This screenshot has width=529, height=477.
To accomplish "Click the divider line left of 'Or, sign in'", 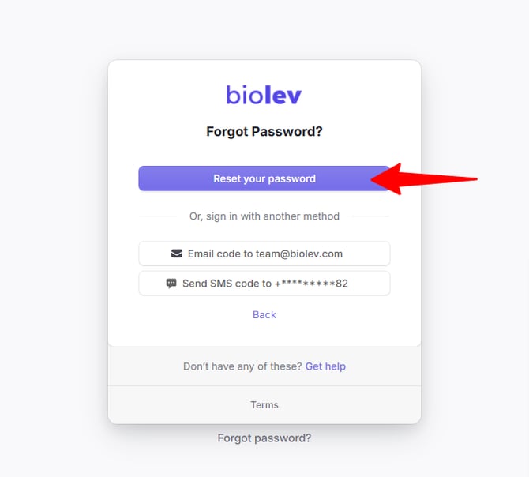I will pos(158,216).
